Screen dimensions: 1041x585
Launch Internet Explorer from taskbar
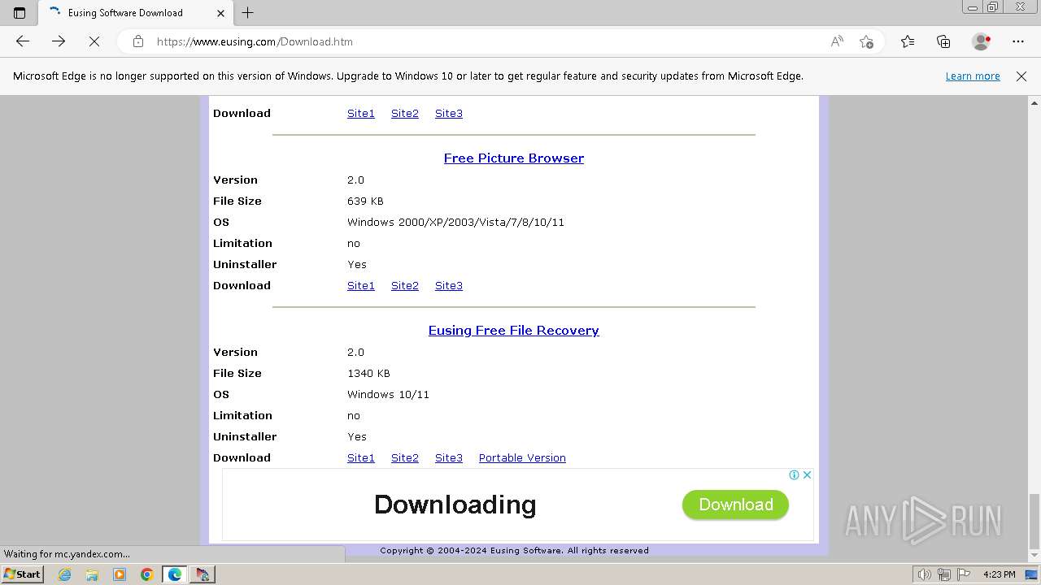tap(65, 574)
